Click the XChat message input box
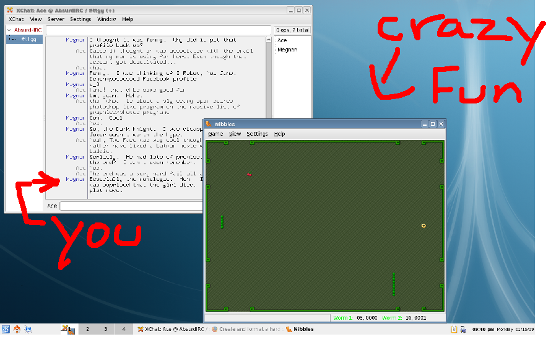Image resolution: width=556 pixels, height=347 pixels. [x=131, y=206]
